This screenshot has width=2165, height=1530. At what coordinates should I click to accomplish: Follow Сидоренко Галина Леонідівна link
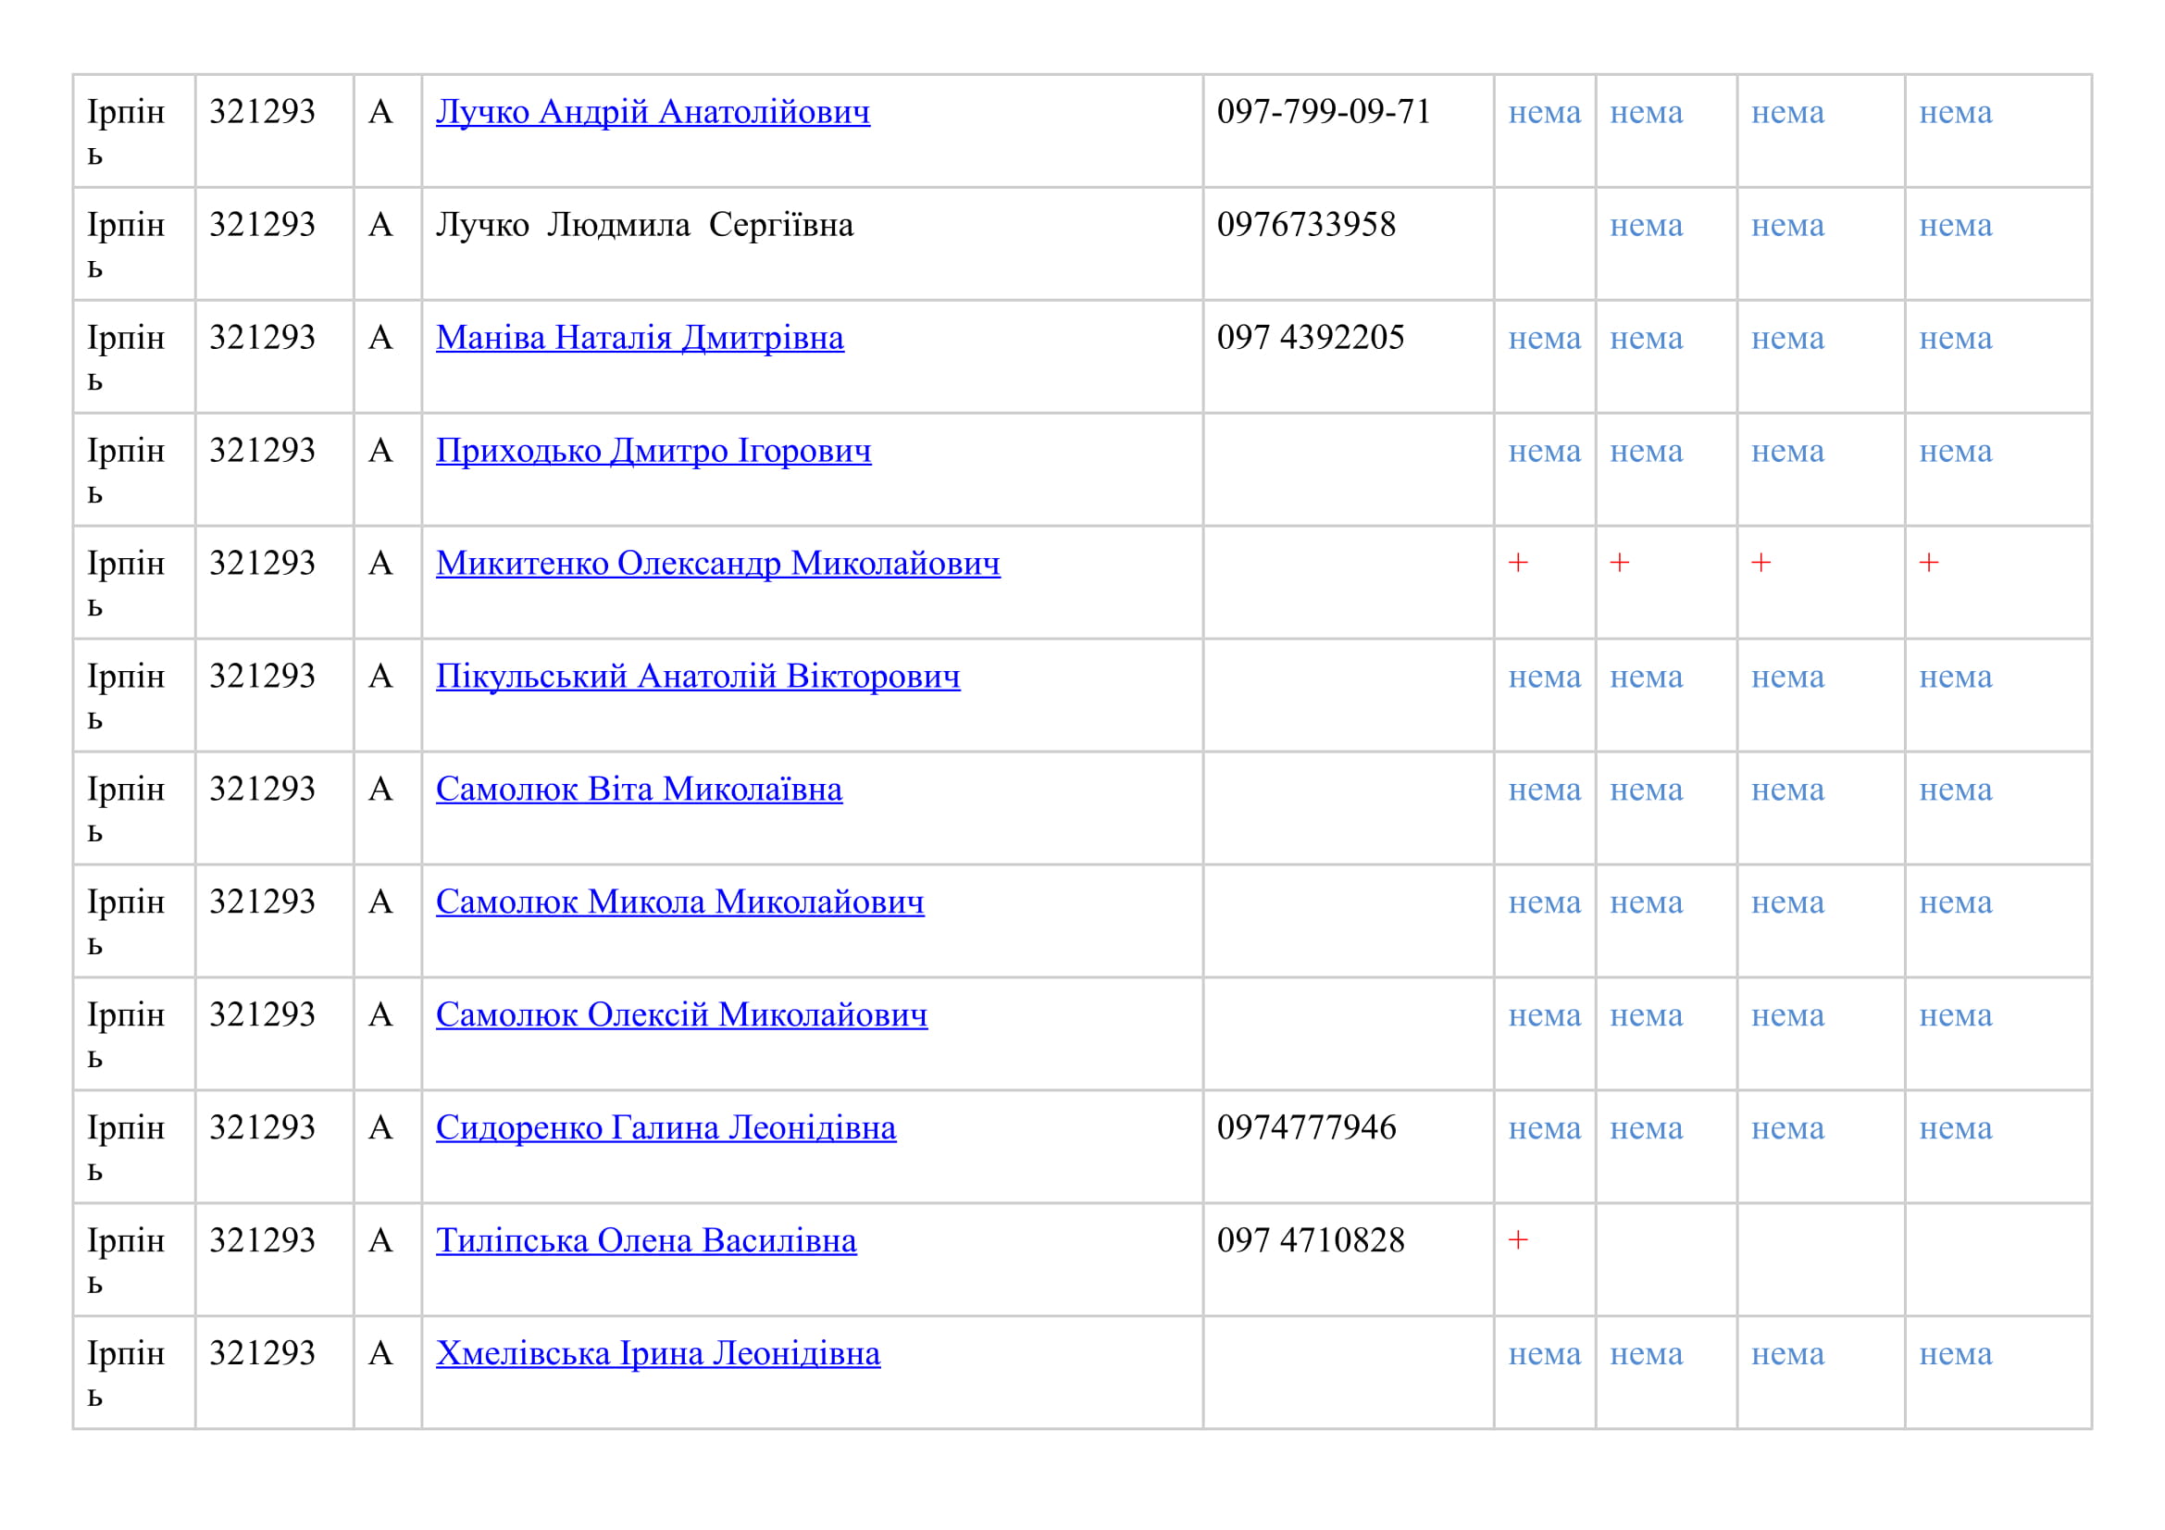click(666, 1128)
